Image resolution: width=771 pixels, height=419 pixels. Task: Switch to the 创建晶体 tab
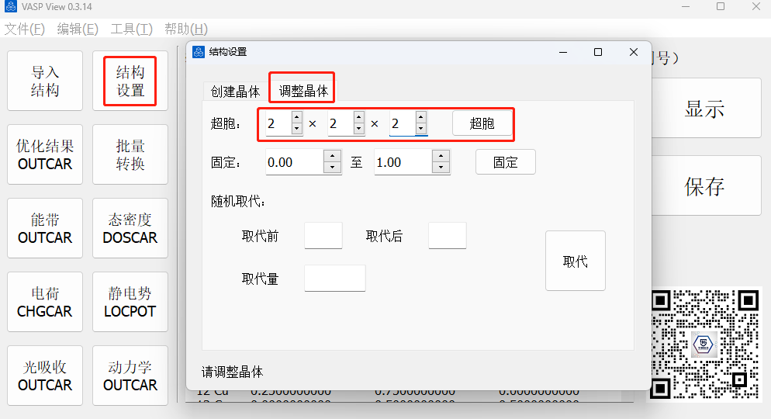point(235,91)
